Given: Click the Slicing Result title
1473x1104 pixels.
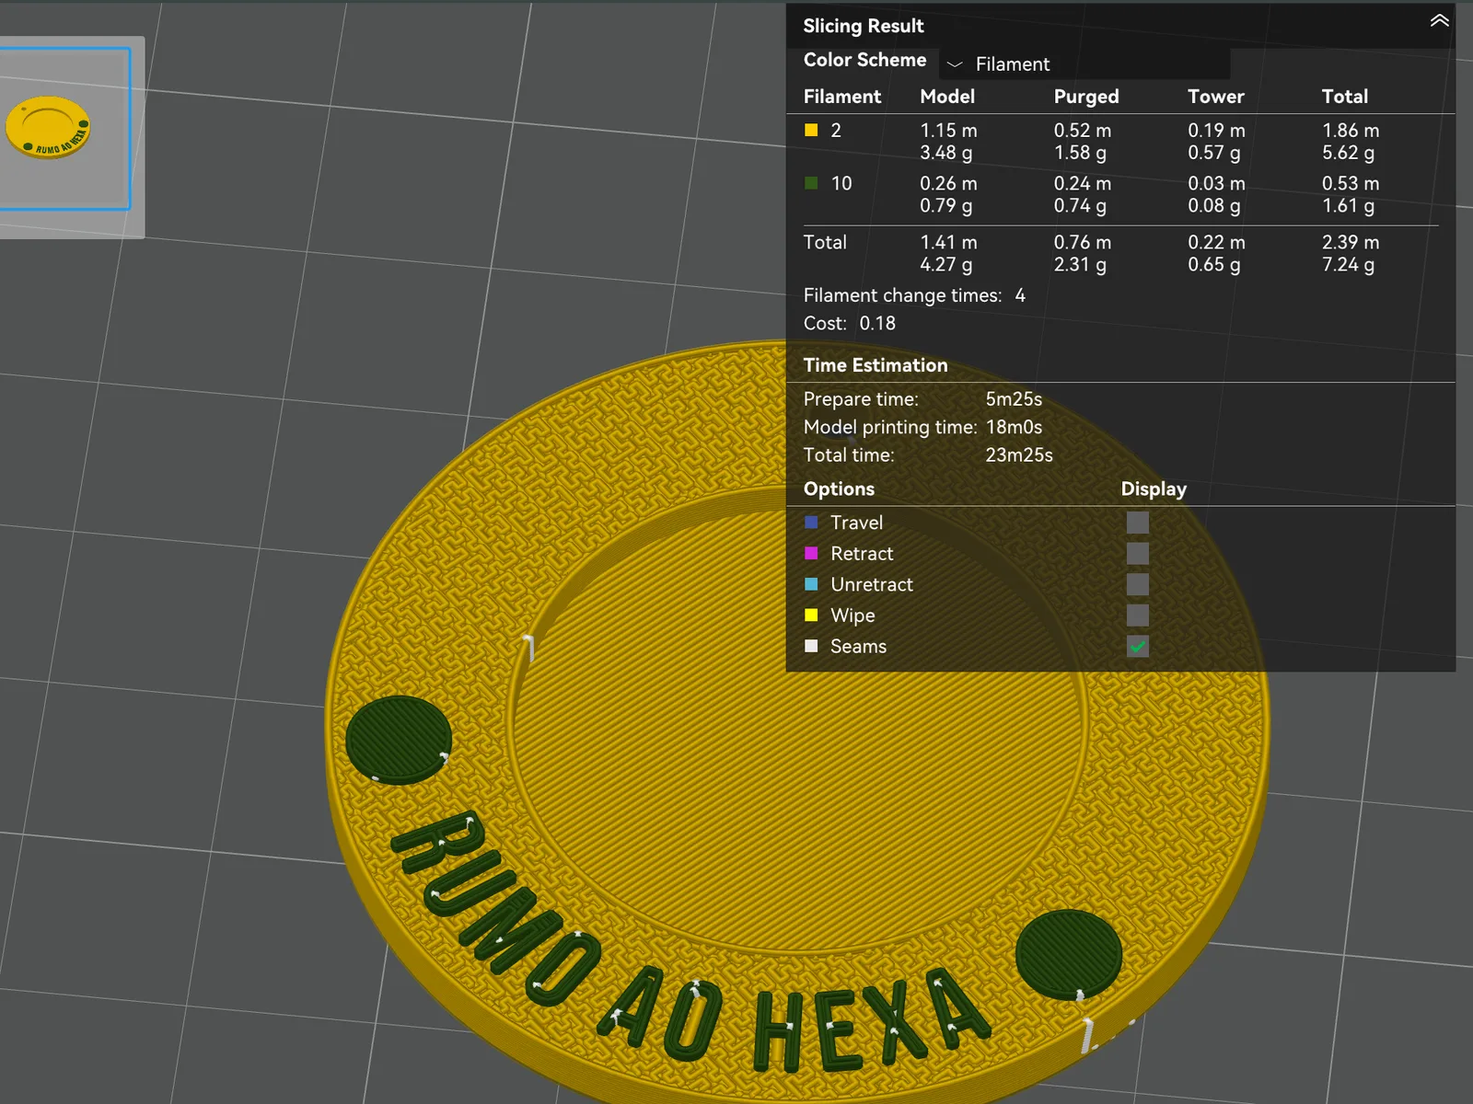Looking at the screenshot, I should point(864,26).
